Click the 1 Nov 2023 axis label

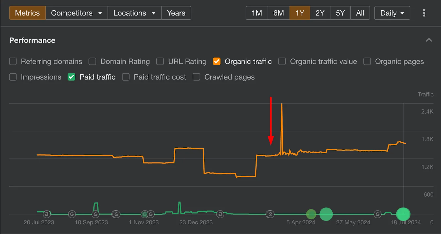pyautogui.click(x=144, y=222)
